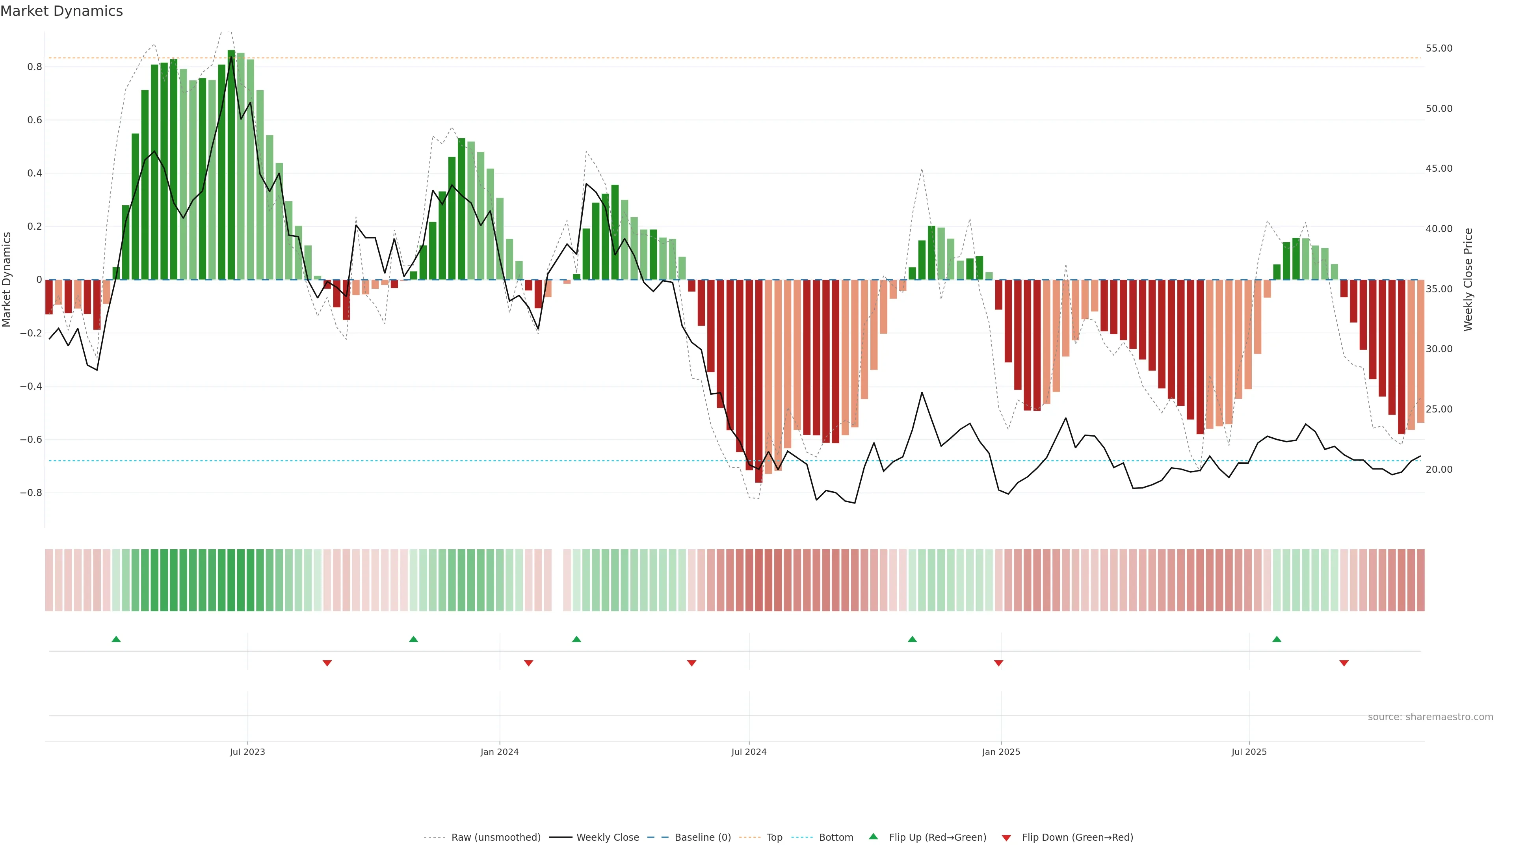Click the Flip Up (Red→Green) legend item
1513x851 pixels.
(937, 838)
